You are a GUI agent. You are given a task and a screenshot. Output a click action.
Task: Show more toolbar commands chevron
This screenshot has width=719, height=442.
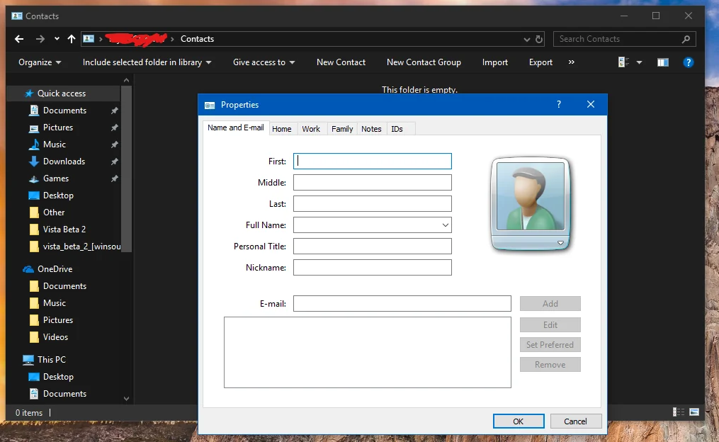click(572, 62)
